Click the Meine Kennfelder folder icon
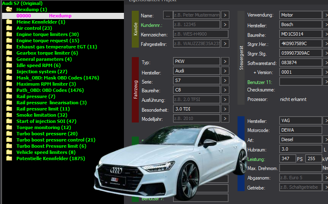Image resolution: width=328 pixels, height=204 pixels. point(9,22)
